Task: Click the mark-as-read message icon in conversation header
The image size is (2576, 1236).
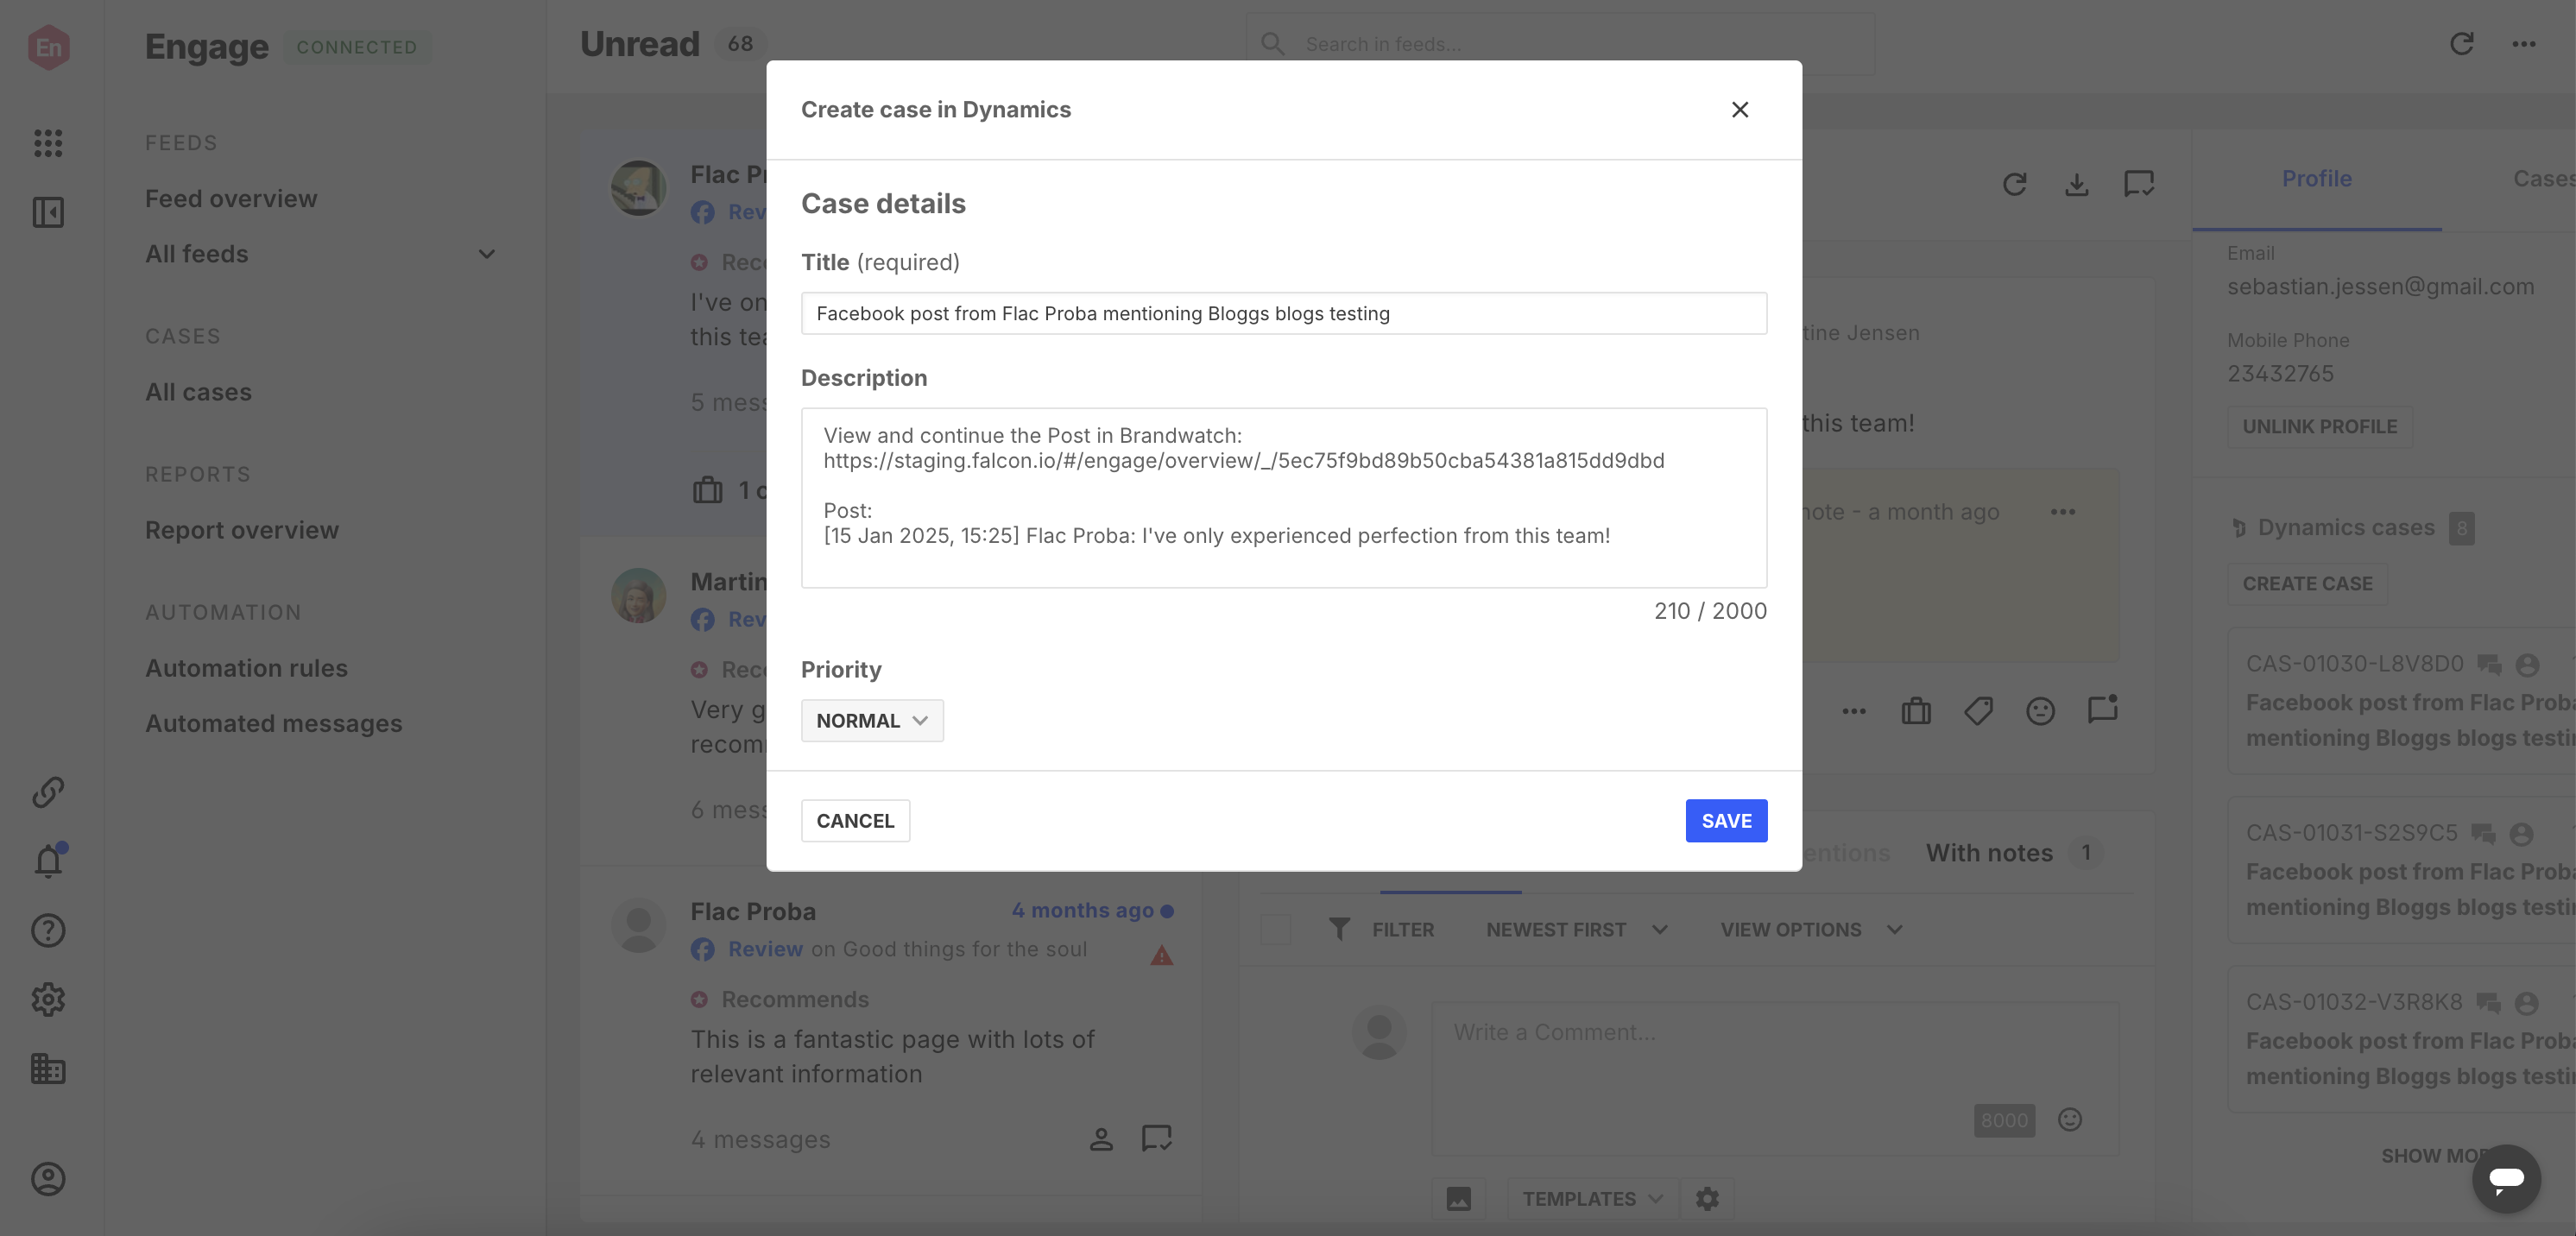Action: click(x=2139, y=184)
